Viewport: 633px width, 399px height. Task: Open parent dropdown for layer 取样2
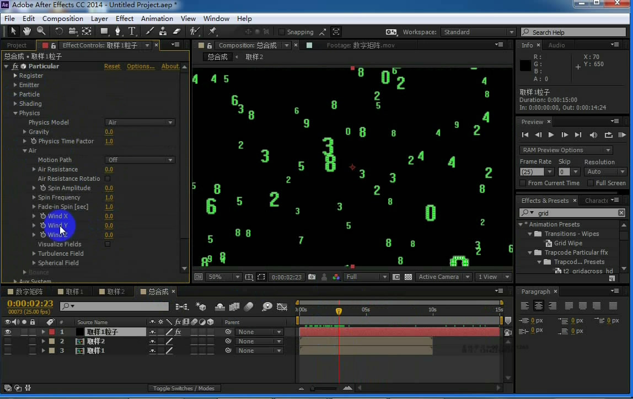[x=259, y=341]
